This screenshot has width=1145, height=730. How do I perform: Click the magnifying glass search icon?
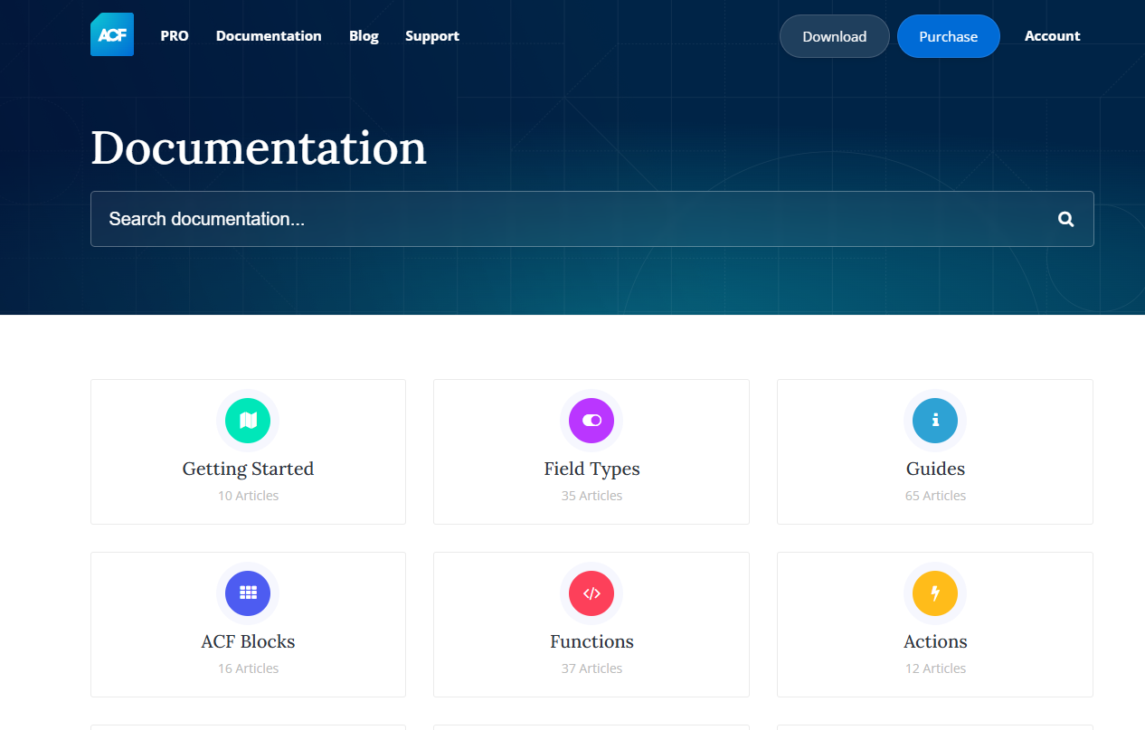tap(1065, 219)
